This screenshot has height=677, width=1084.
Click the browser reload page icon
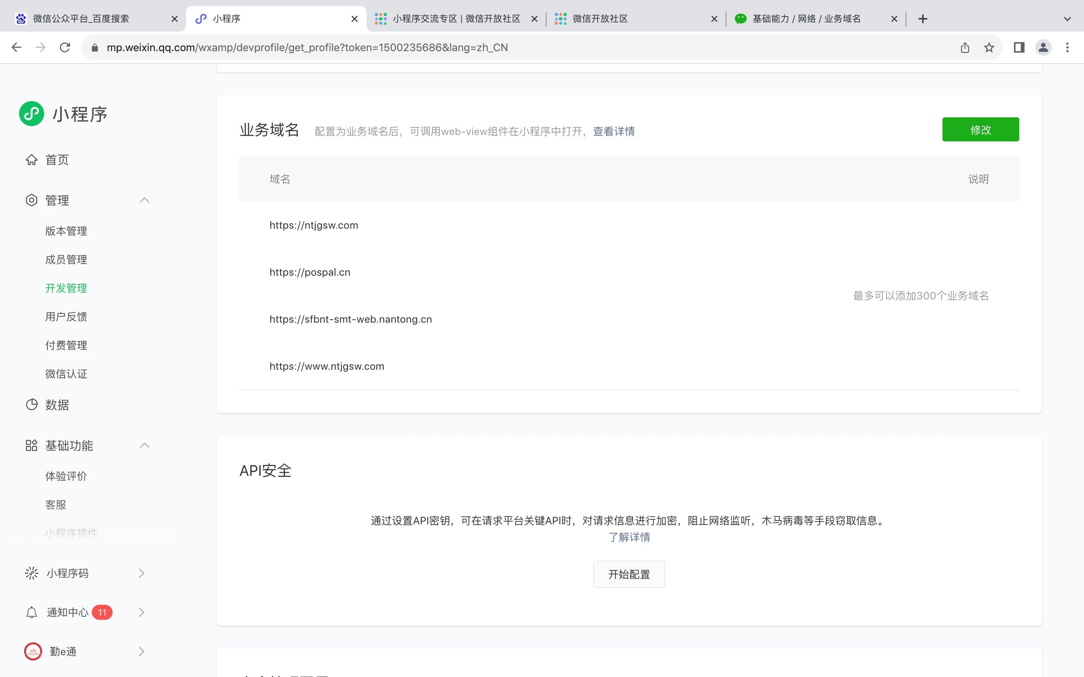[65, 47]
